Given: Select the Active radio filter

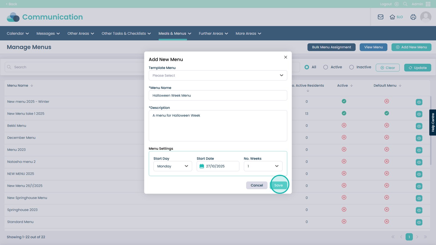Looking at the screenshot, I should pyautogui.click(x=326, y=67).
